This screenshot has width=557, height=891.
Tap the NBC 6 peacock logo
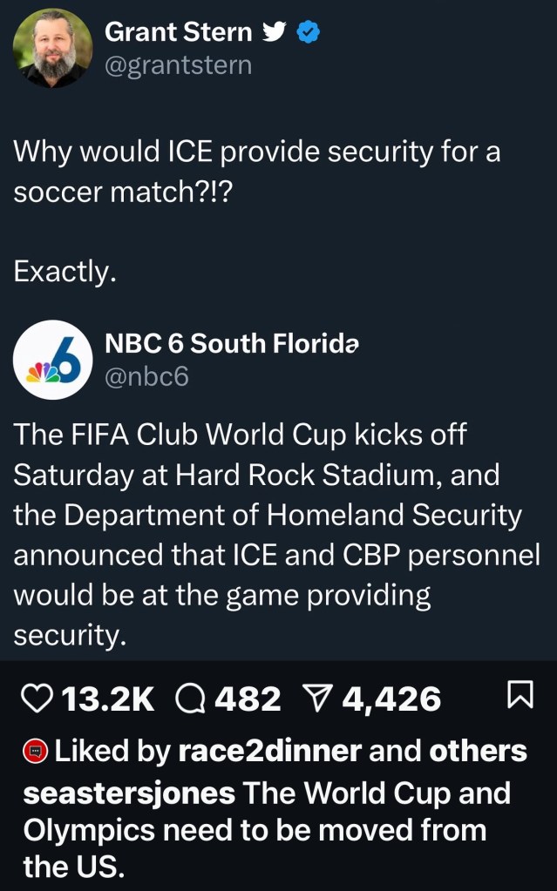[52, 361]
